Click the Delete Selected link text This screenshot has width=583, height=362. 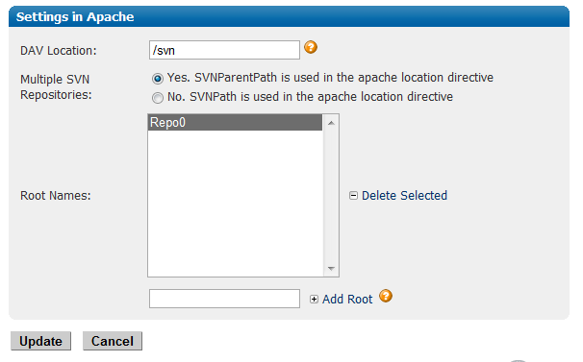404,196
